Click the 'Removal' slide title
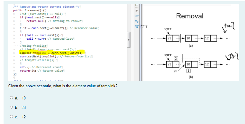Screen dimensions: 245x124 click(x=190, y=16)
